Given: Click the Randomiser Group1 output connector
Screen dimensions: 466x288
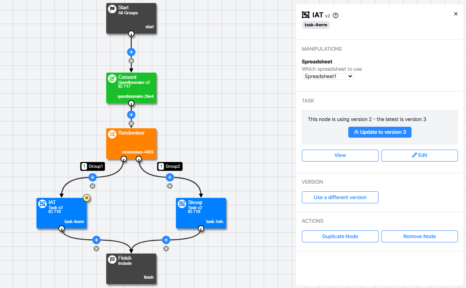Looking at the screenshot, I should 124,159.
